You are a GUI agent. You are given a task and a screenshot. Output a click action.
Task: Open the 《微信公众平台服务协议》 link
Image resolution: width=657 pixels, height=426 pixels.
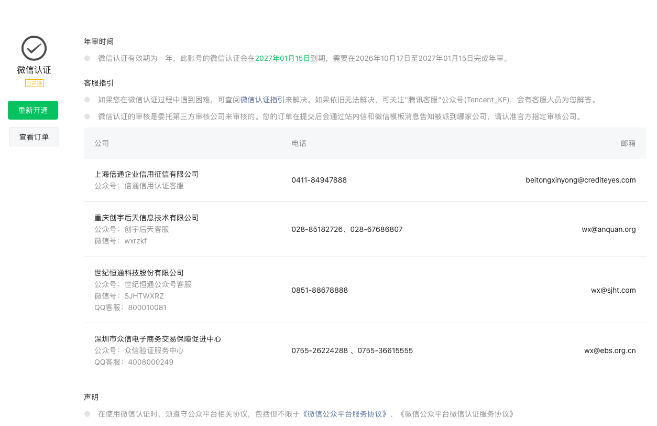coord(345,414)
